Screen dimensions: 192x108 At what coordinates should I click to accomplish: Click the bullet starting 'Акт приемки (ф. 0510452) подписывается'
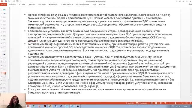tap(99, 49)
